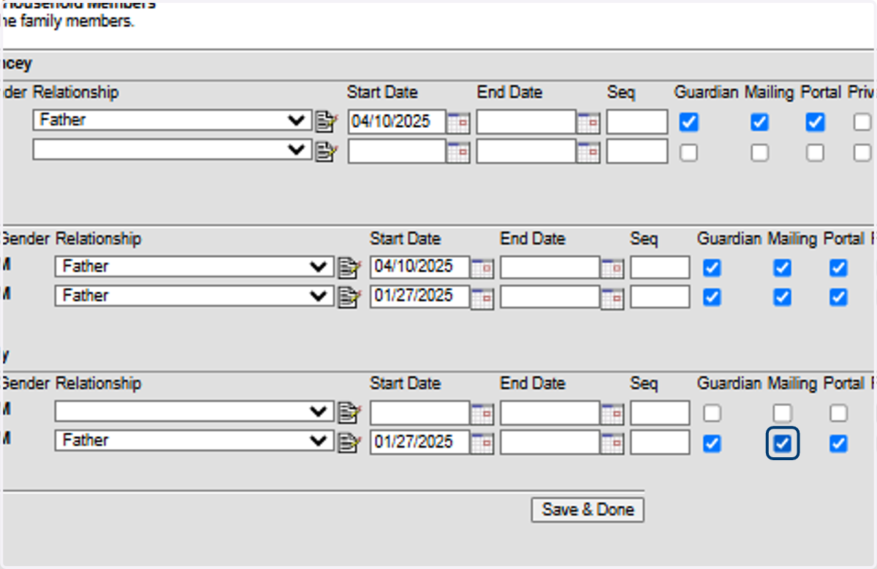Viewport: 877px width, 569px height.
Task: Open Start Date calendar on middle section's 04/10/2025 row
Action: (482, 268)
